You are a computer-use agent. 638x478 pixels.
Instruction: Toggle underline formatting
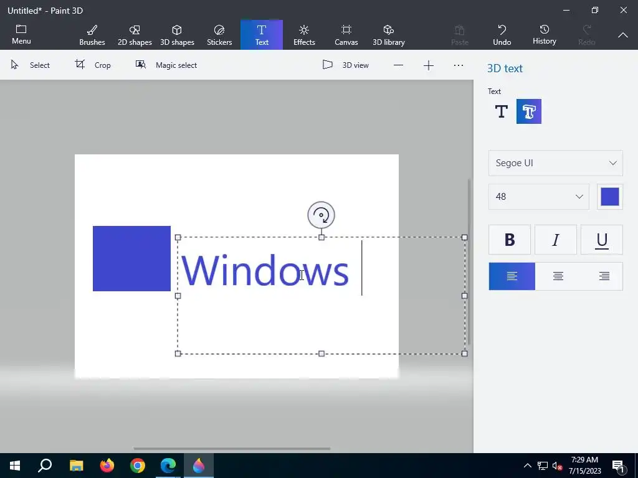pos(602,240)
